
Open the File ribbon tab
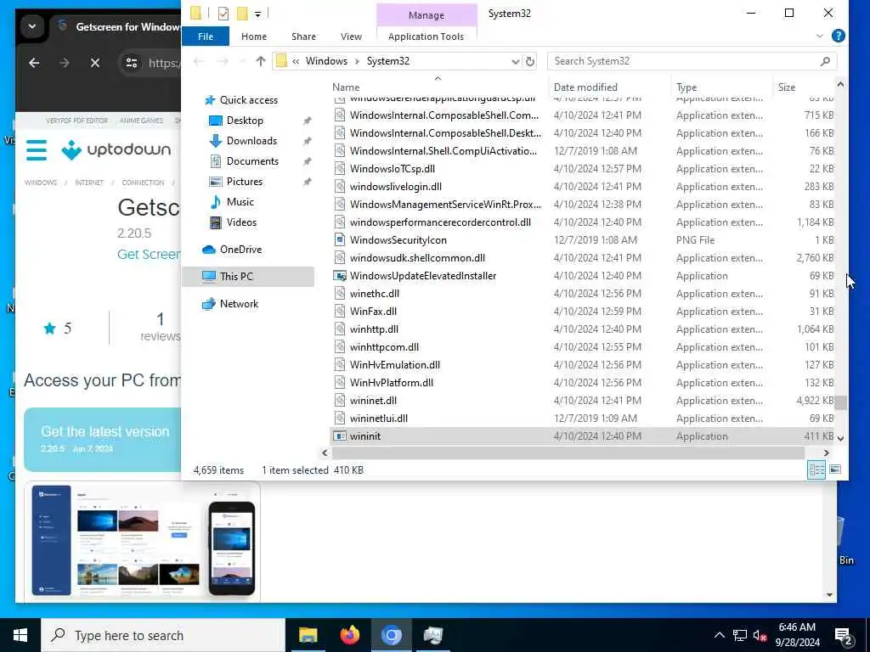coord(206,37)
